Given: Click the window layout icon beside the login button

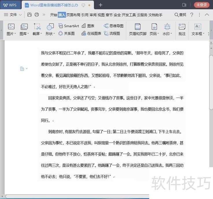Looking at the screenshot, I should tap(184, 5).
